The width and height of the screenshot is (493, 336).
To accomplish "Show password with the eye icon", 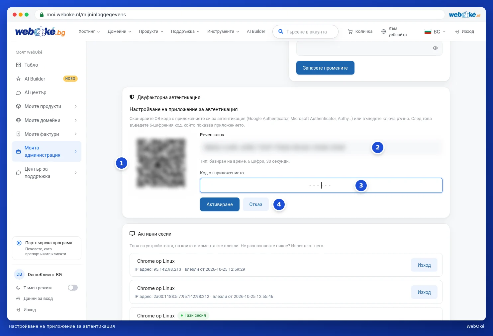I will coord(435,48).
